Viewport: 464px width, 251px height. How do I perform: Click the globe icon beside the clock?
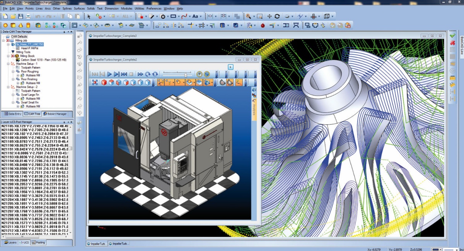[206, 74]
